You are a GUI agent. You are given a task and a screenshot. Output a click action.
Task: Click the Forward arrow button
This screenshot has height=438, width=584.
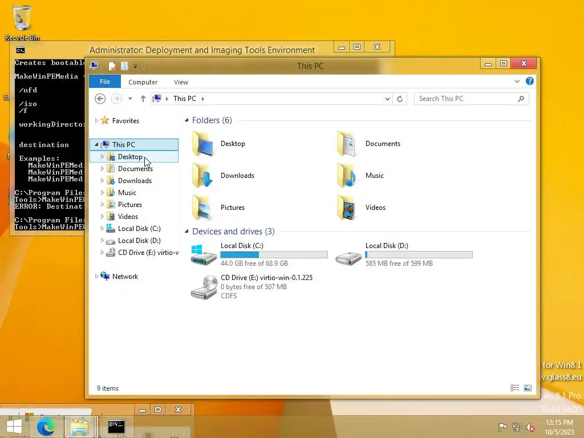[116, 99]
